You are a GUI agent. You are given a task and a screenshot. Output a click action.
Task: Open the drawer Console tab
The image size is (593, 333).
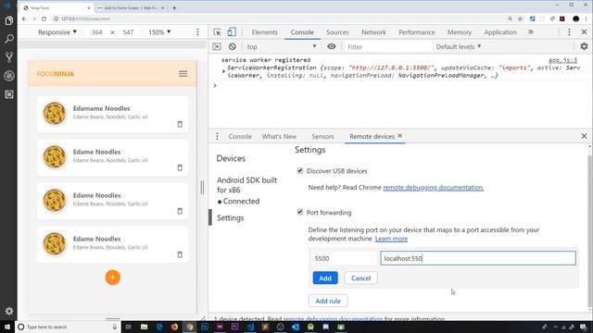240,136
